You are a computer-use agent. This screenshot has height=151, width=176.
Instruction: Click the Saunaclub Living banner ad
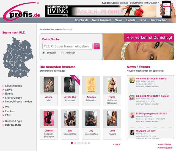tap(101, 11)
